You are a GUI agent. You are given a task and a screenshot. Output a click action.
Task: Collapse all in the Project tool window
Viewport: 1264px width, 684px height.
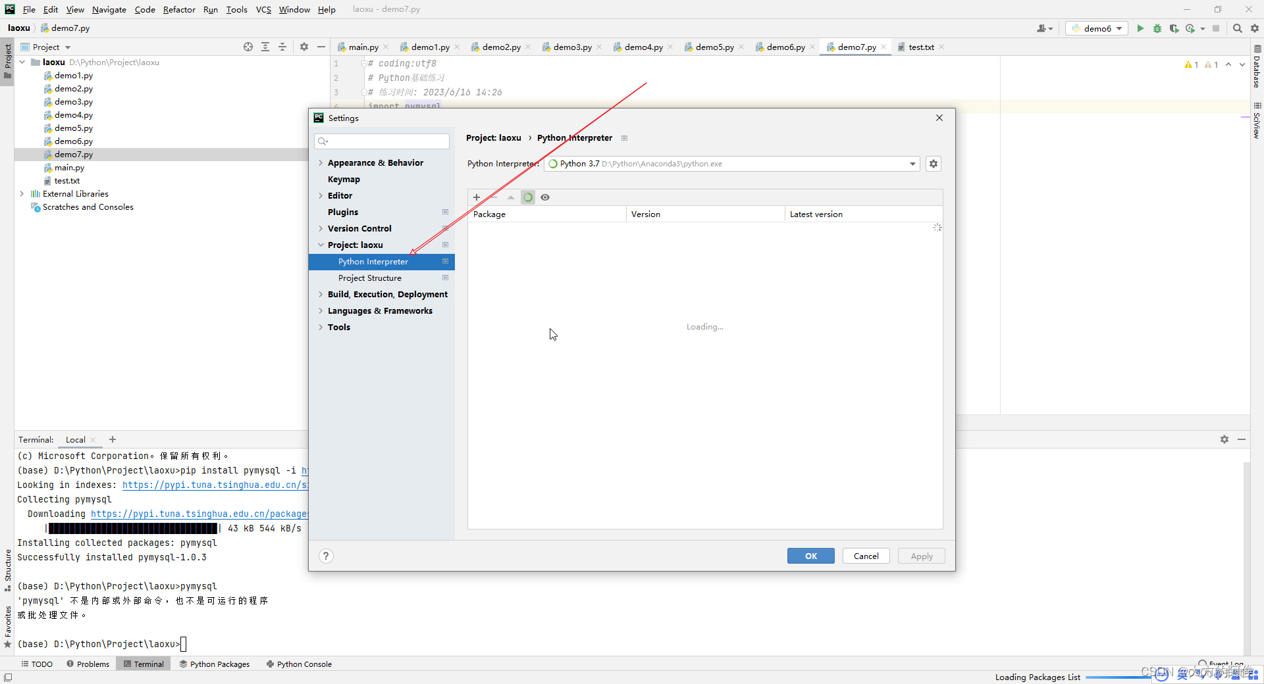pyautogui.click(x=282, y=47)
